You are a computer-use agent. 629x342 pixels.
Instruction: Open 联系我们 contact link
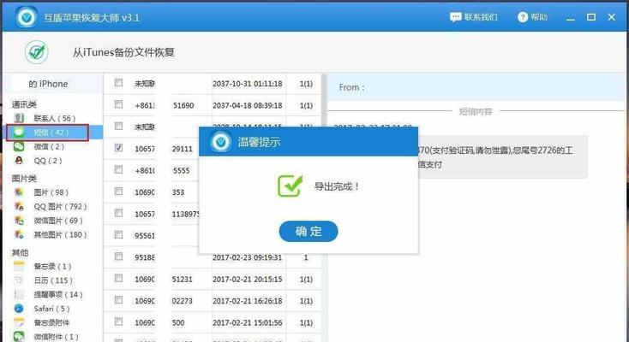(x=473, y=17)
